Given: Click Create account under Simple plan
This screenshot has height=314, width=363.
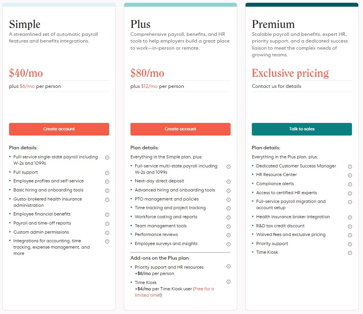Looking at the screenshot, I should pyautogui.click(x=59, y=129).
